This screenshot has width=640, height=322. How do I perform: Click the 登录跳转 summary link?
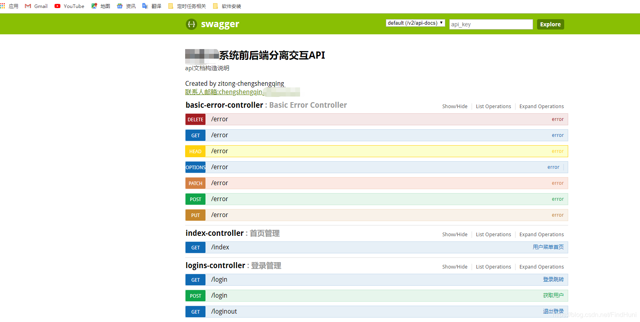(553, 280)
